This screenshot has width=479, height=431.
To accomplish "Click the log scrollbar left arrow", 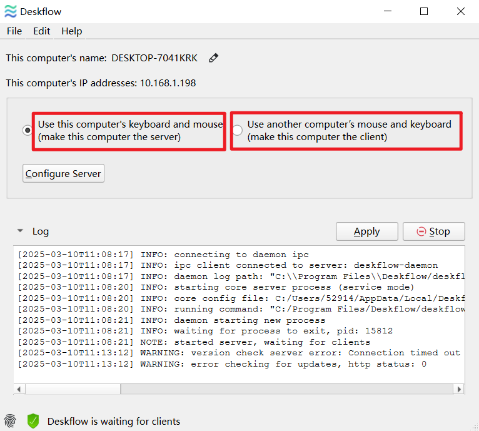I will click(x=19, y=389).
